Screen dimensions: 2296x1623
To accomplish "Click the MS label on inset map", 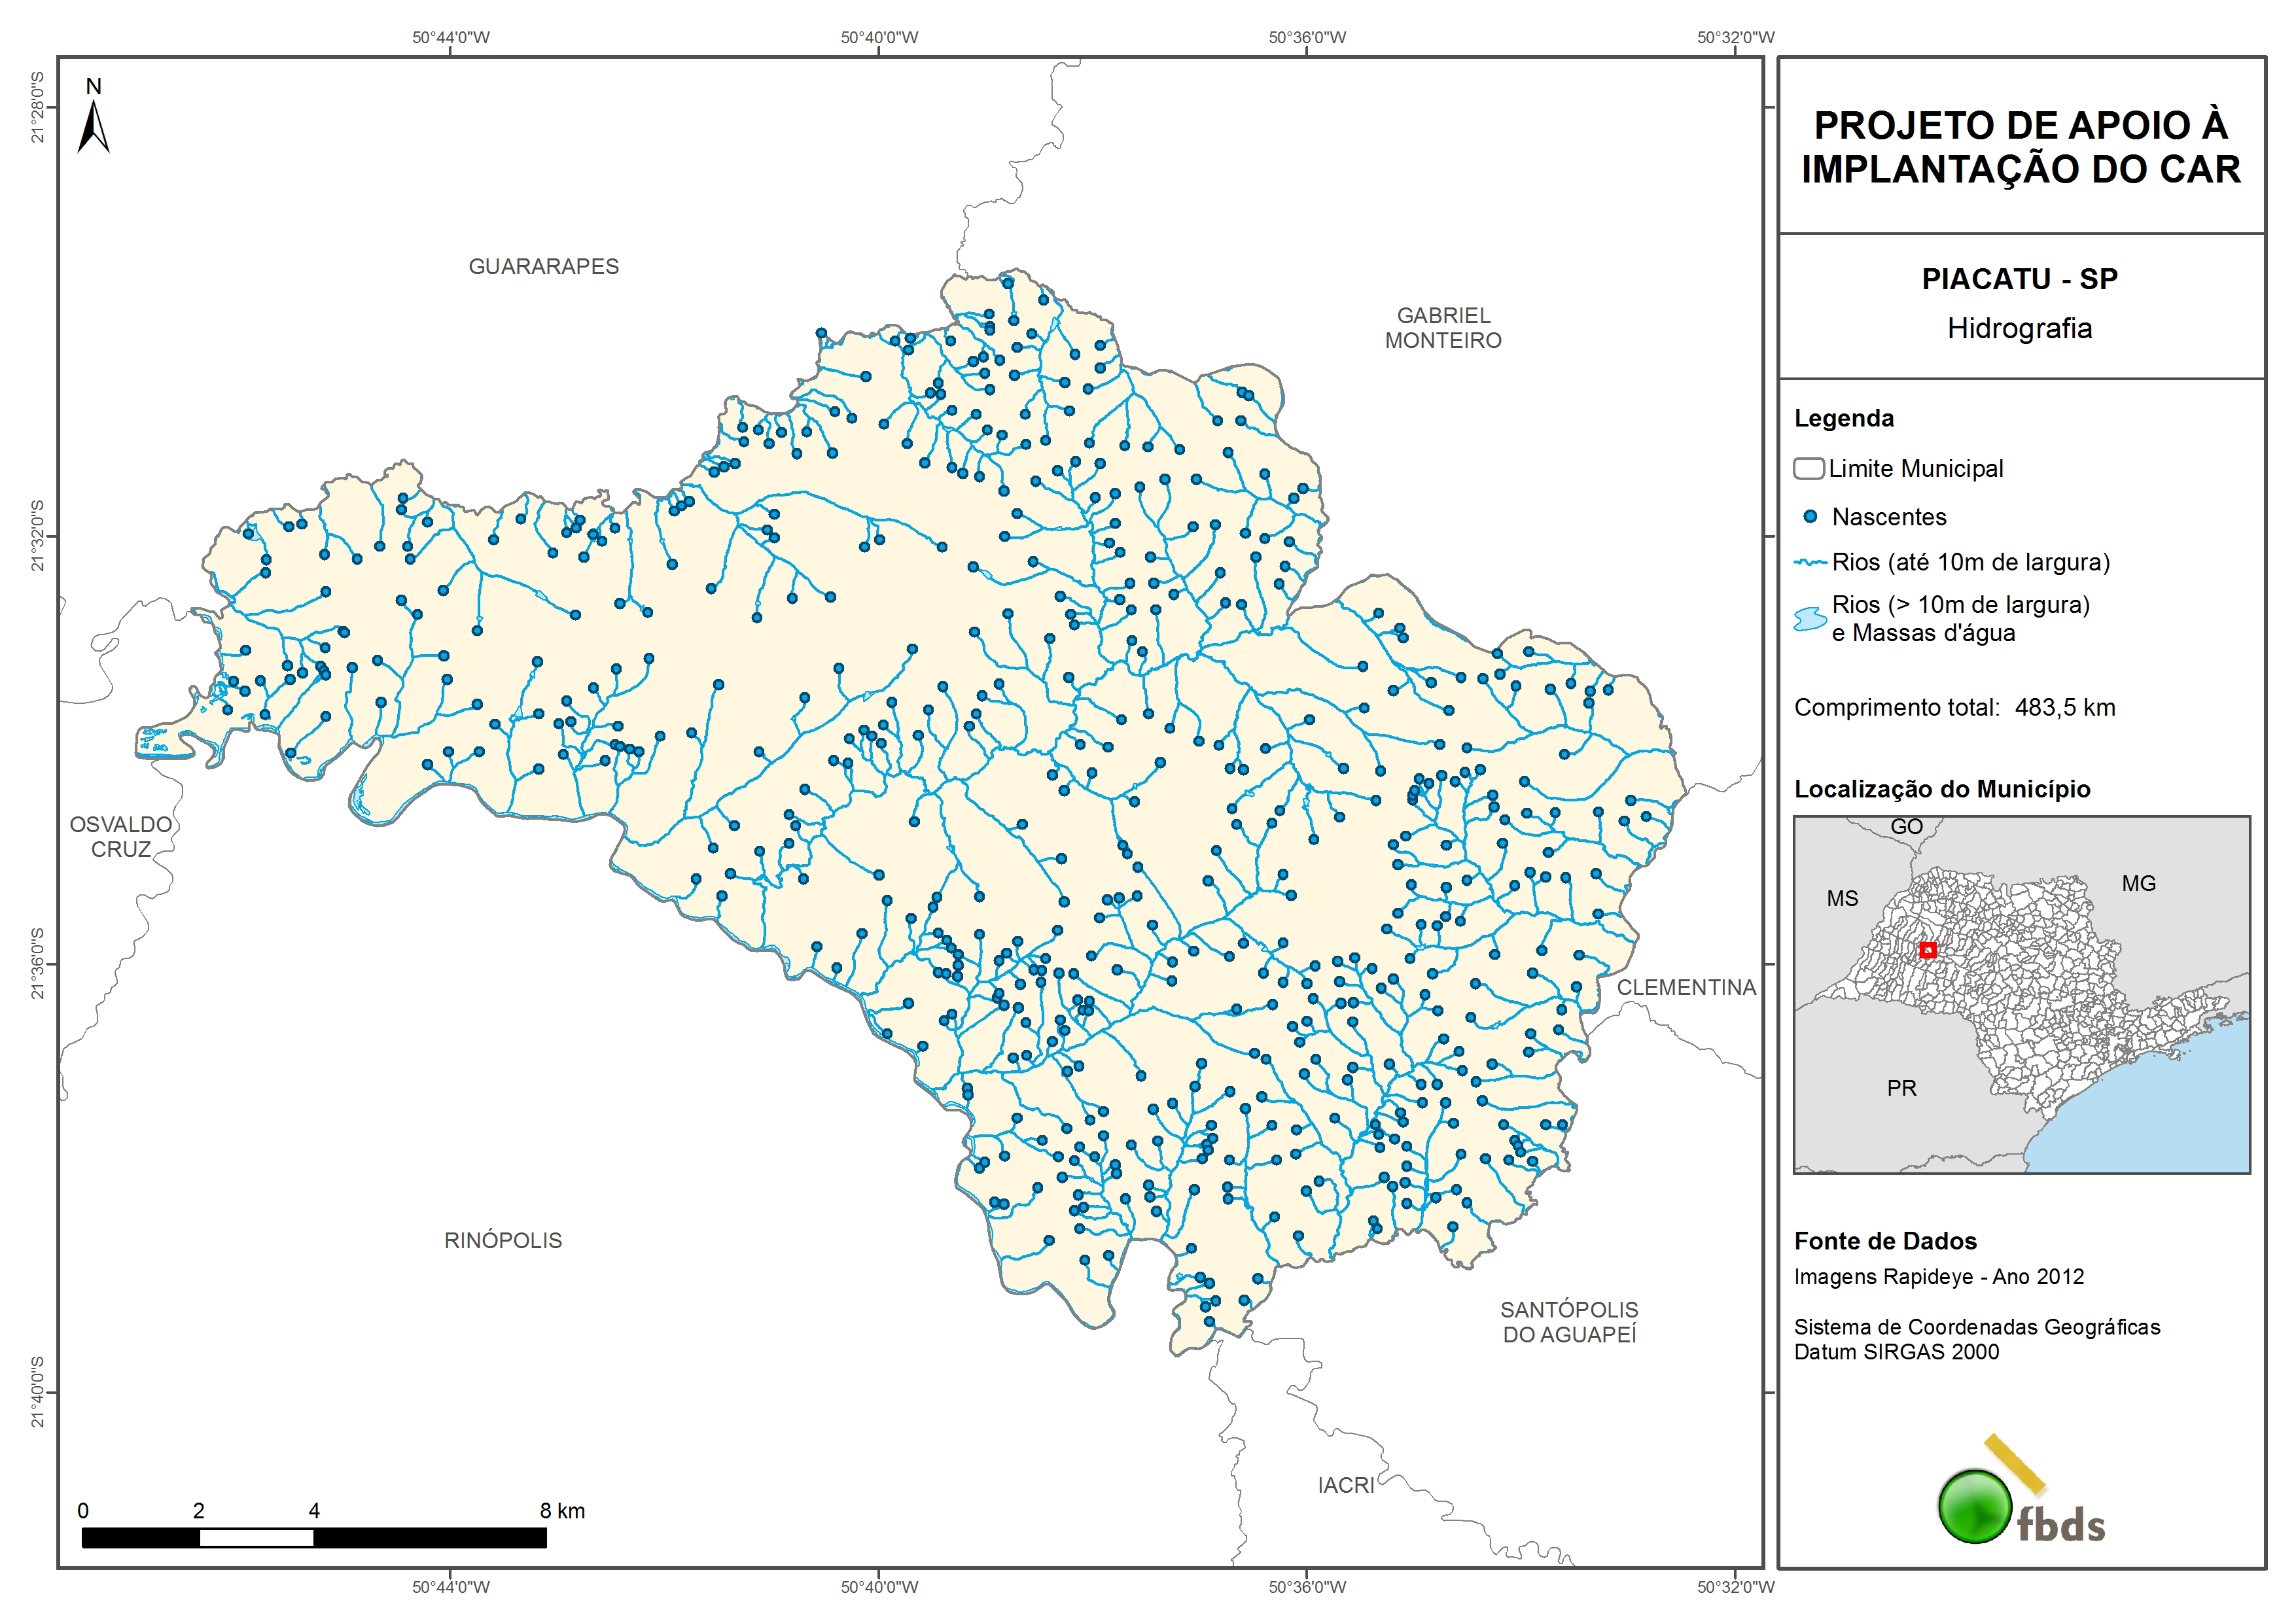I will [x=1842, y=899].
